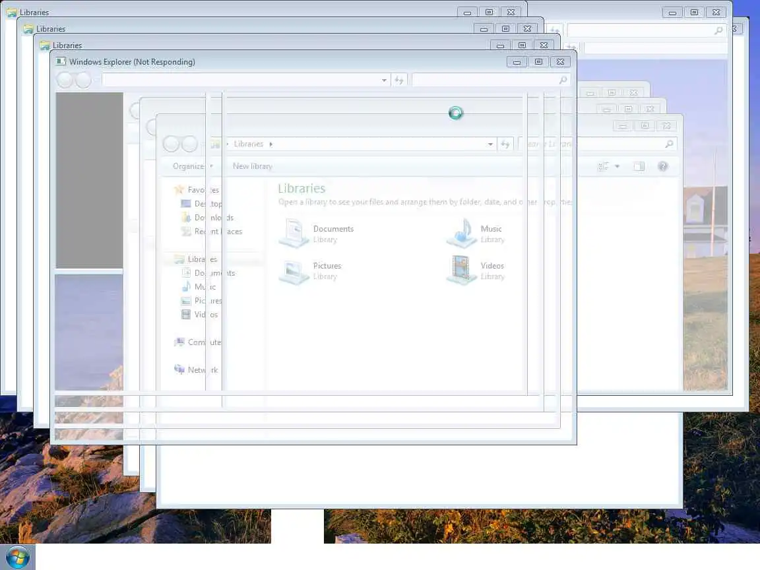Click Windows Explorer Not Responding title icon
The width and height of the screenshot is (760, 570).
(61, 61)
